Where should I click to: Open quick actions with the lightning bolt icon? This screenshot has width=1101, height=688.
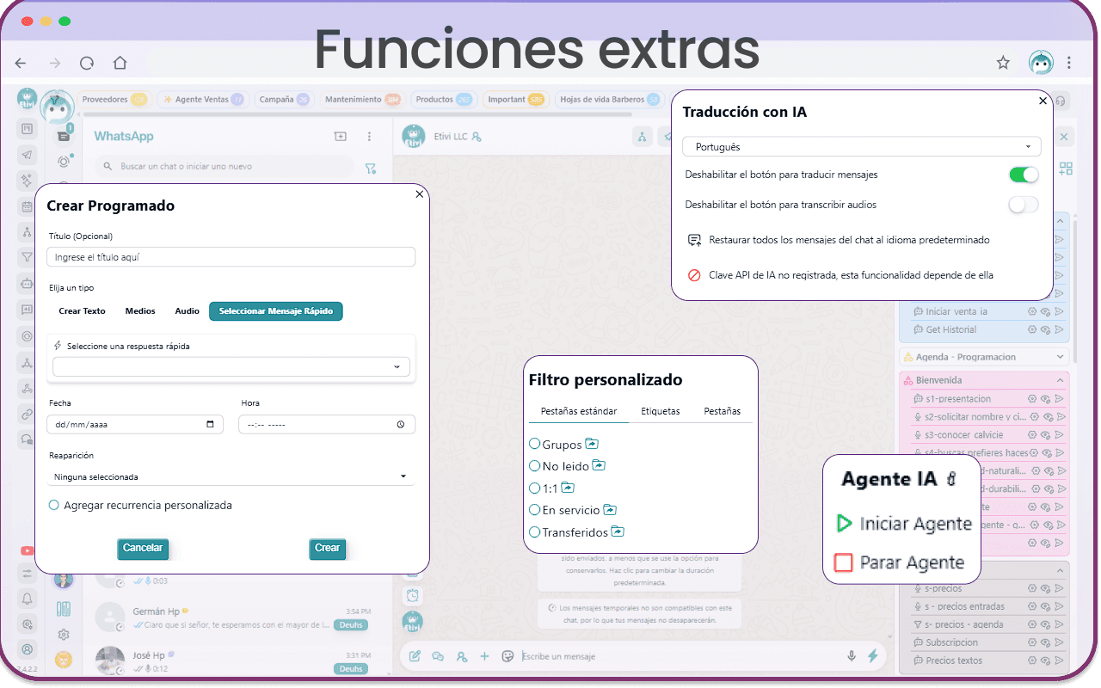874,655
